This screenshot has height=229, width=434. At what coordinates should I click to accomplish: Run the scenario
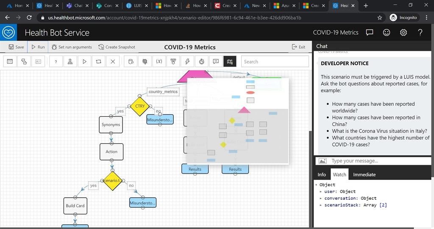coord(38,47)
